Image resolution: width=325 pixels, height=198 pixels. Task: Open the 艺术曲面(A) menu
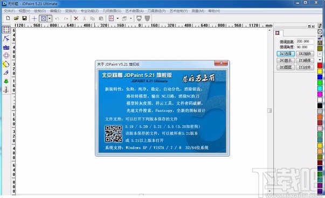pyautogui.click(x=134, y=11)
